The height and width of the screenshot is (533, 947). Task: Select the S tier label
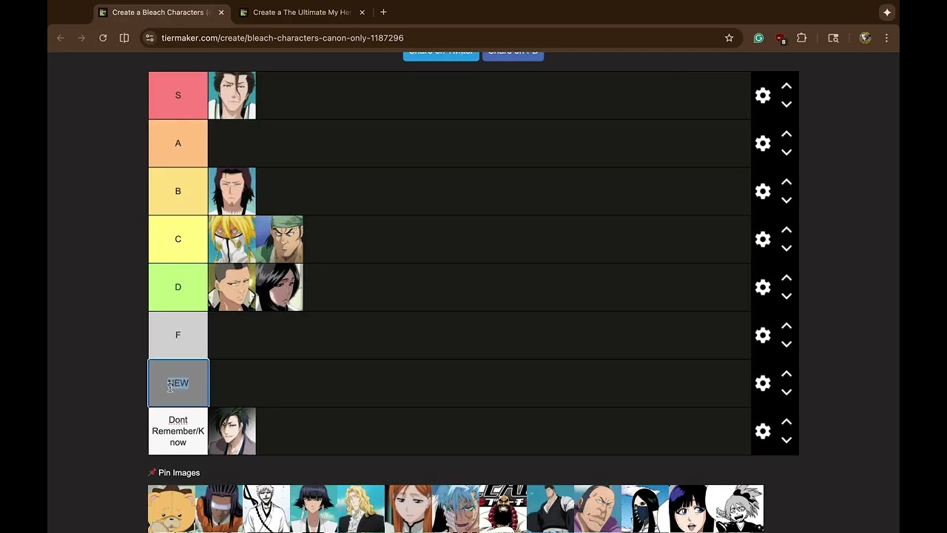click(x=178, y=95)
